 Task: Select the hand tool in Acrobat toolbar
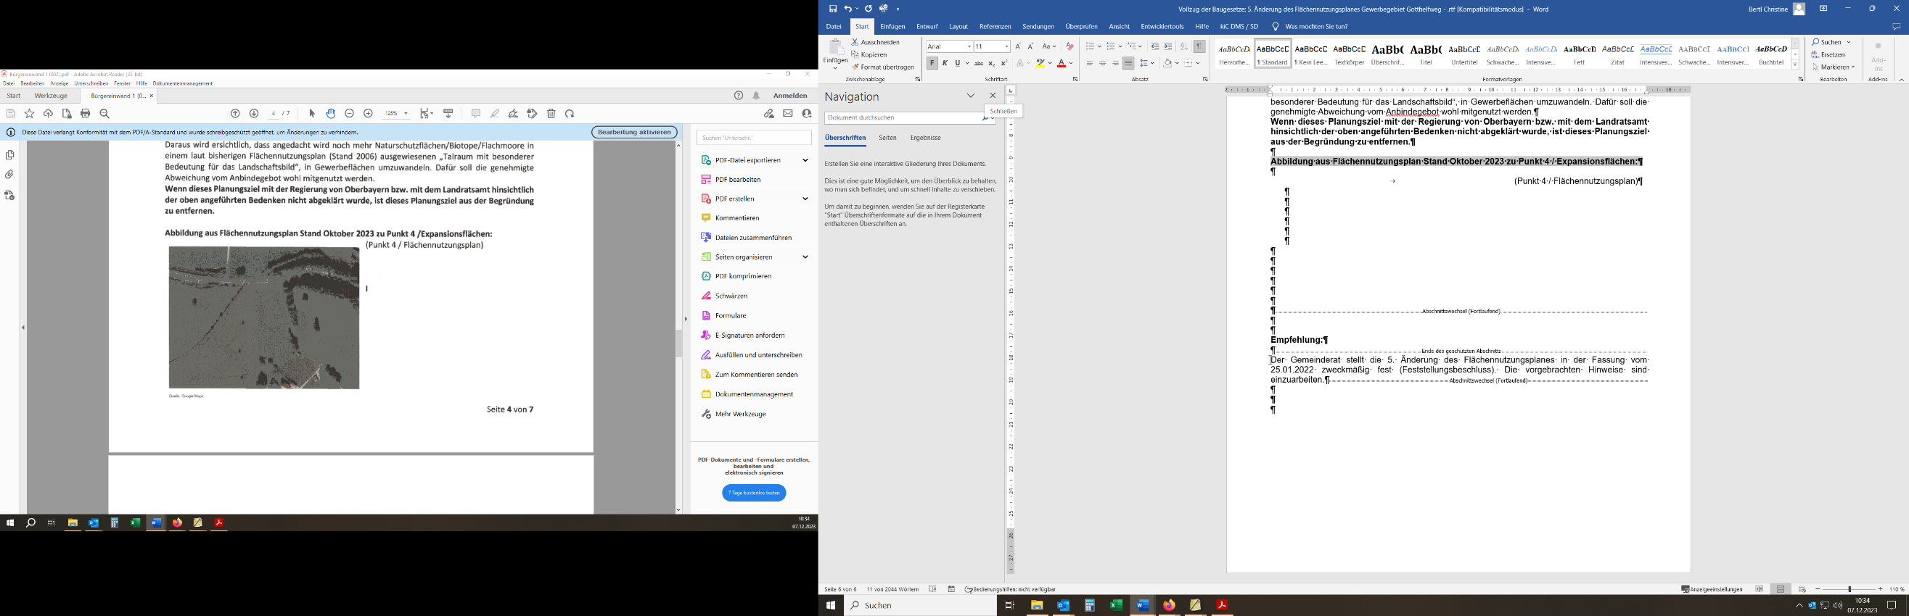332,113
